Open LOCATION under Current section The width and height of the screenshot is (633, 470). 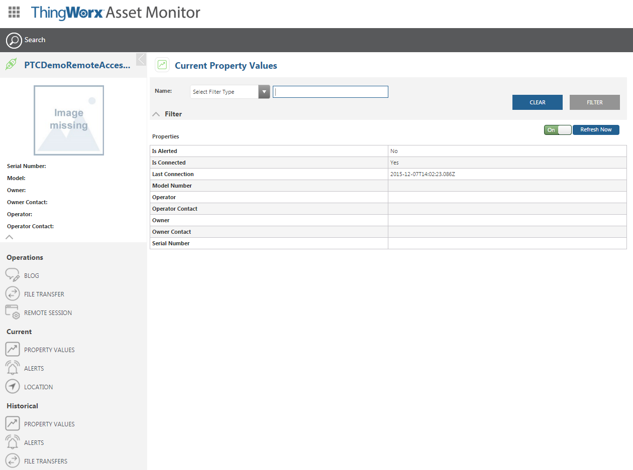pyautogui.click(x=39, y=387)
